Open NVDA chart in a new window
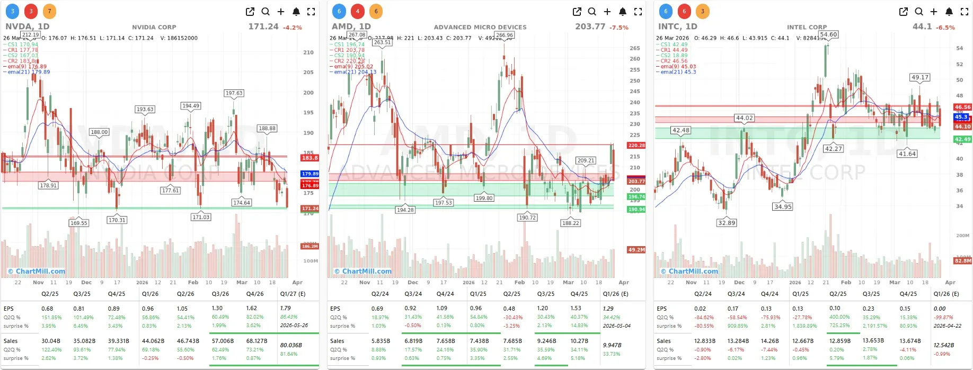The height and width of the screenshot is (370, 973). pos(250,12)
